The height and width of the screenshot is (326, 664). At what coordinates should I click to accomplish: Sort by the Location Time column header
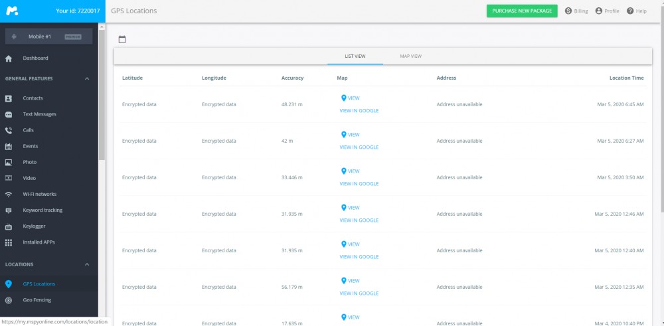coord(626,78)
